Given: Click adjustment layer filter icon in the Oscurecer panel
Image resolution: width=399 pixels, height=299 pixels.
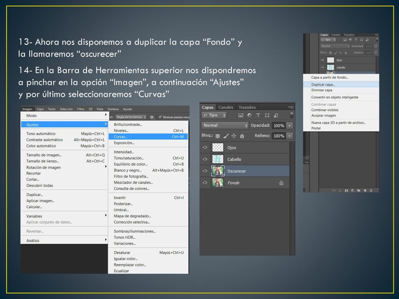Looking at the screenshot, I should coord(249,115).
